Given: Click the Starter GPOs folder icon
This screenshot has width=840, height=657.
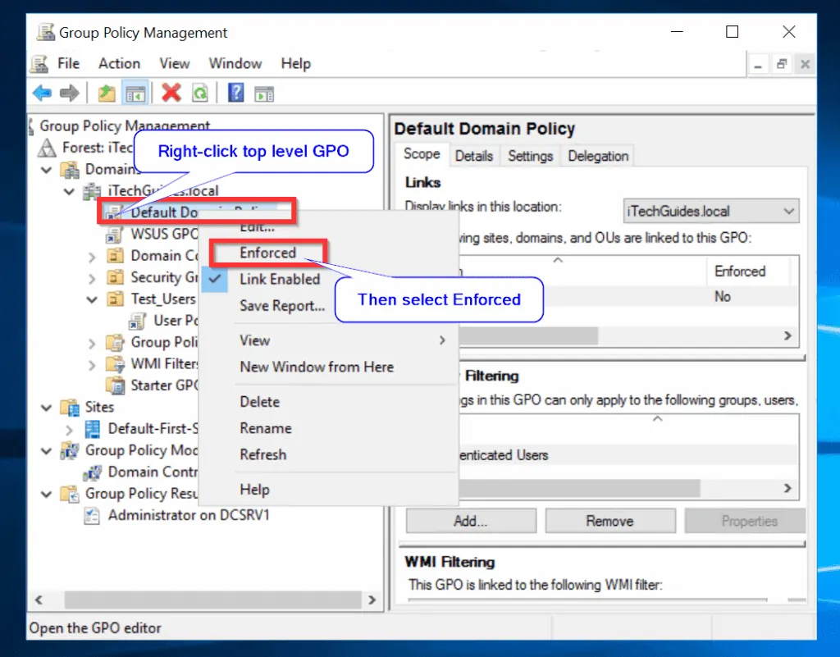Looking at the screenshot, I should [115, 386].
